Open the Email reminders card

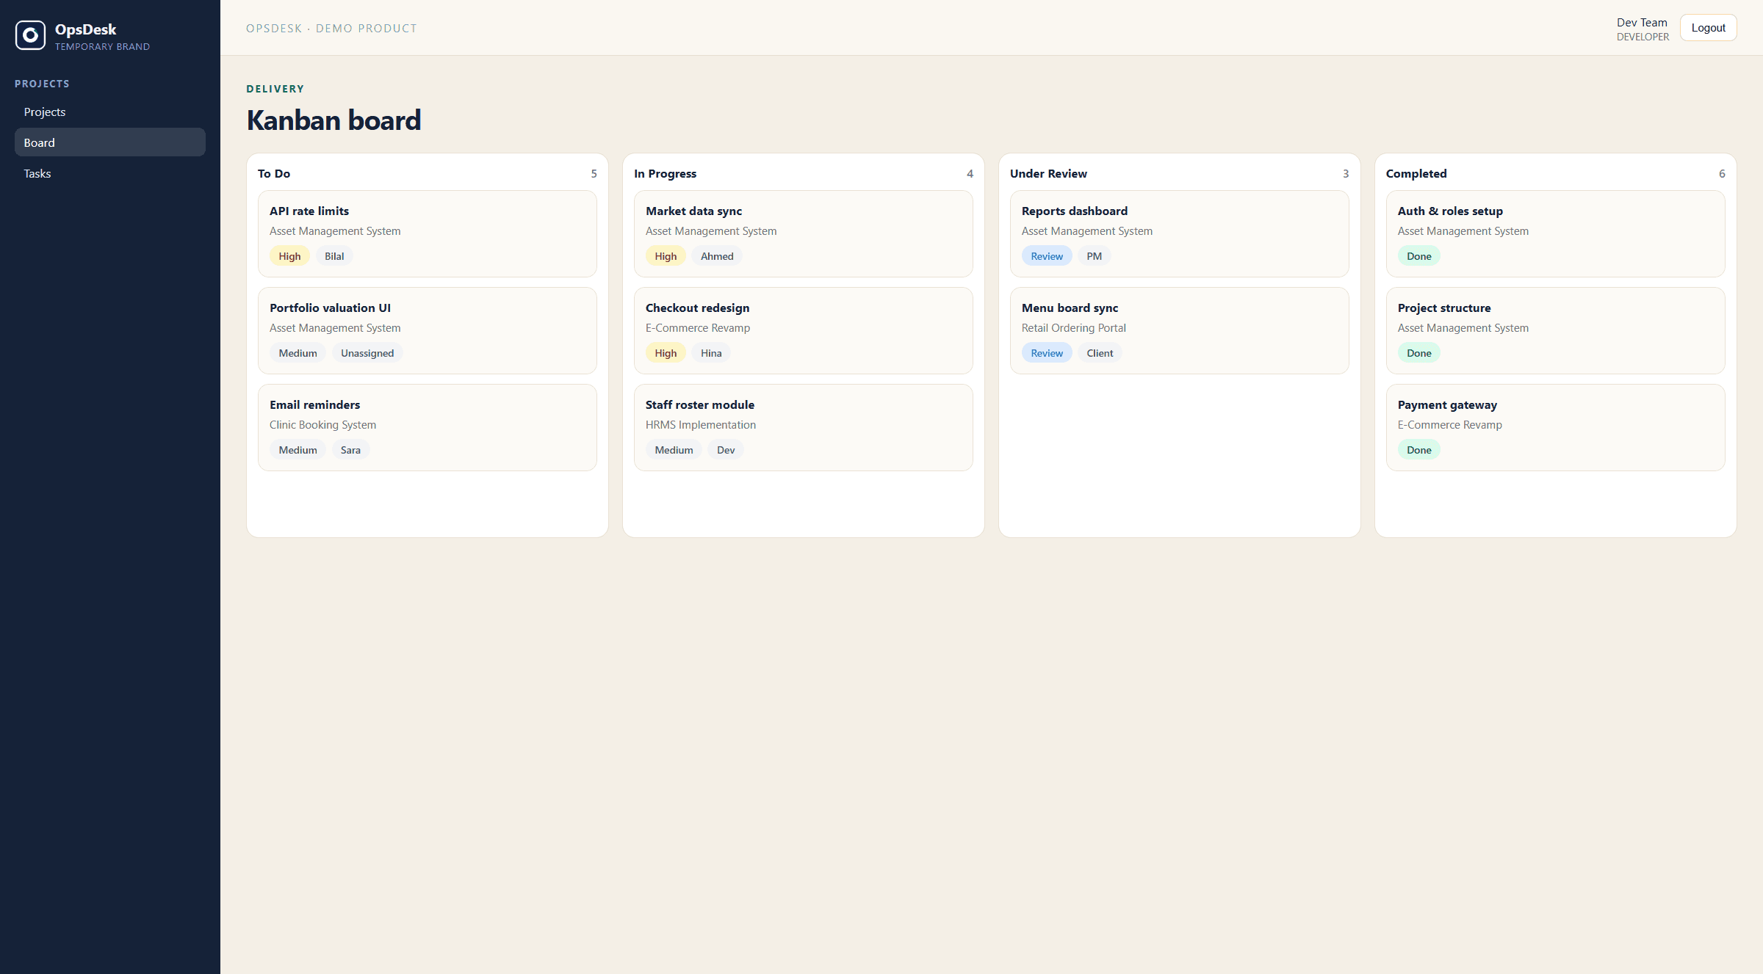428,428
